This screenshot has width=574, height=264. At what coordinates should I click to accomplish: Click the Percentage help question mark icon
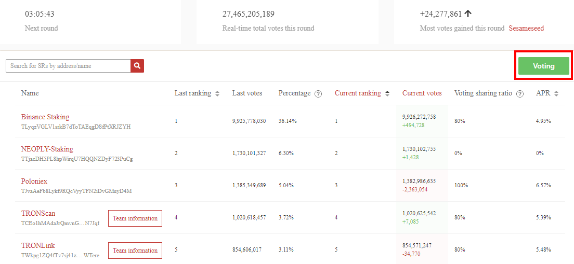[319, 94]
